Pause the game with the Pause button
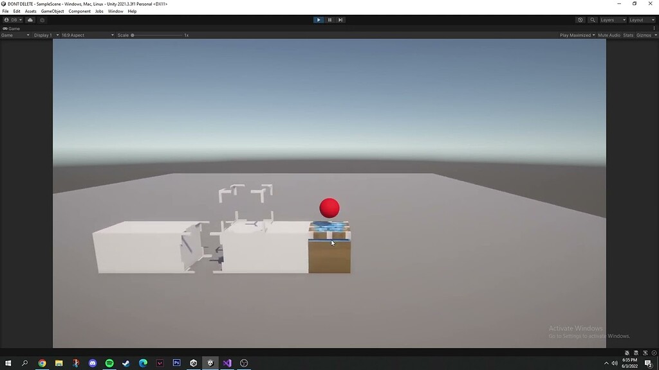This screenshot has width=659, height=370. [x=329, y=19]
